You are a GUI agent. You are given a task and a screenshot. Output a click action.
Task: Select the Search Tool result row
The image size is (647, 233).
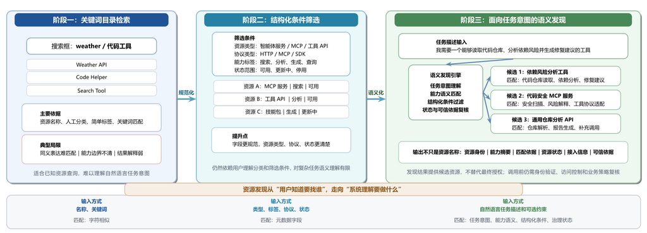tap(92, 91)
